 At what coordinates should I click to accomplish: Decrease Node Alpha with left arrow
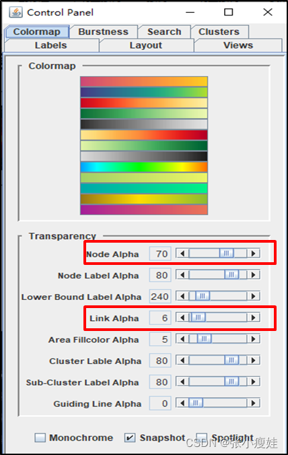[x=182, y=253]
